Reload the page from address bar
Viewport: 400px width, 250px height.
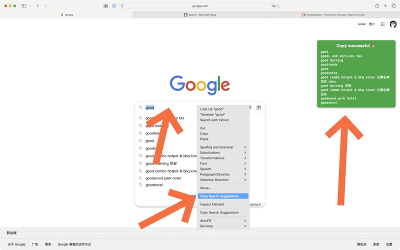coord(278,6)
